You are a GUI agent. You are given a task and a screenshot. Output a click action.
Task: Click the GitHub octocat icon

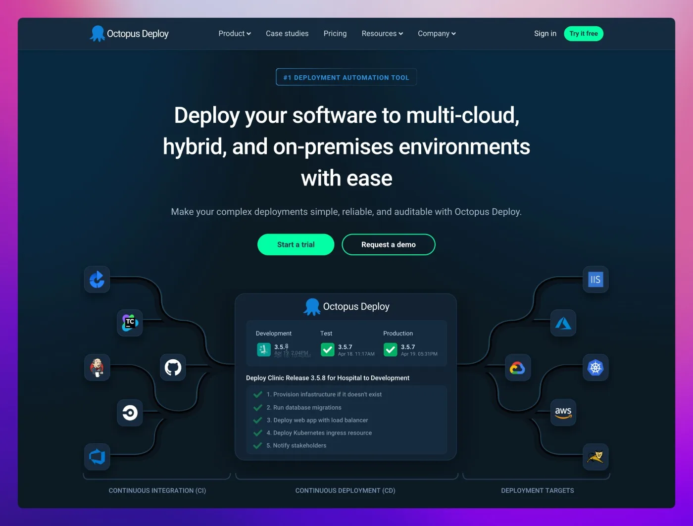tap(173, 368)
